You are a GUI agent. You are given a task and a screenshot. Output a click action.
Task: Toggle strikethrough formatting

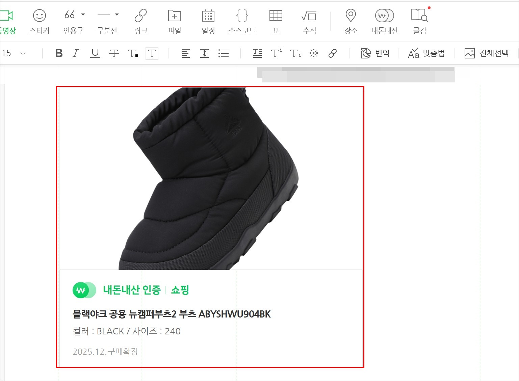[114, 53]
